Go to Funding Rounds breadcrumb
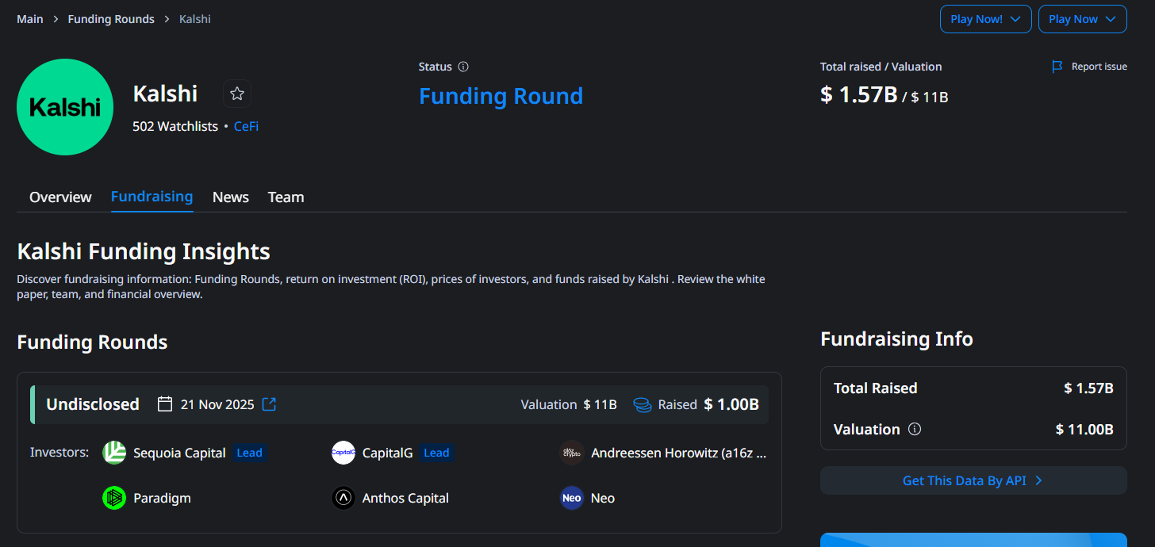Viewport: 1155px width, 547px height. point(111,19)
